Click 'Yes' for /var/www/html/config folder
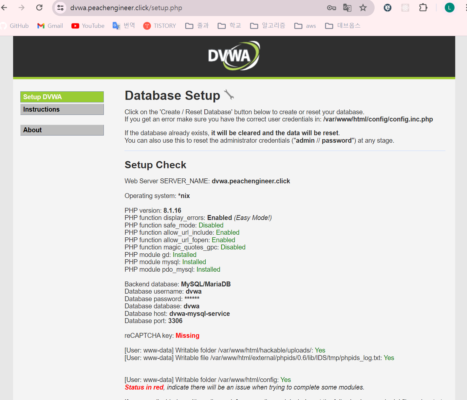The image size is (467, 400). pyautogui.click(x=286, y=380)
